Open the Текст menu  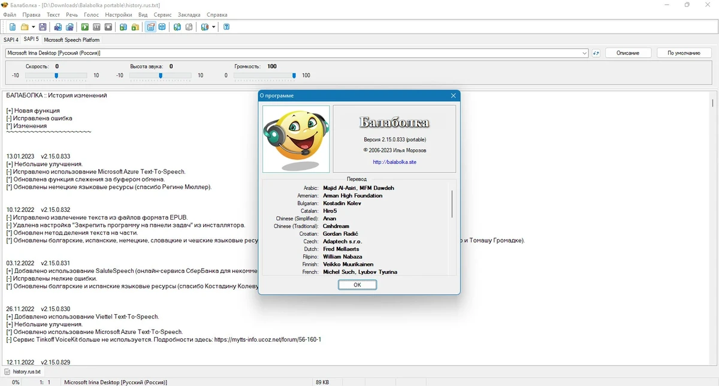(53, 14)
